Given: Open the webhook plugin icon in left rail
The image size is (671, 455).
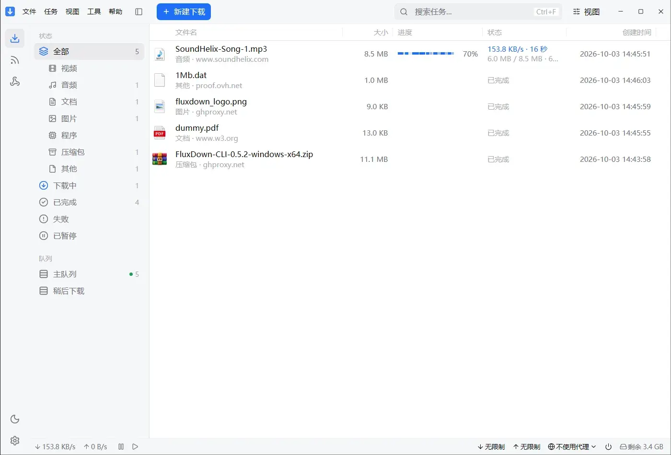Looking at the screenshot, I should [x=15, y=81].
